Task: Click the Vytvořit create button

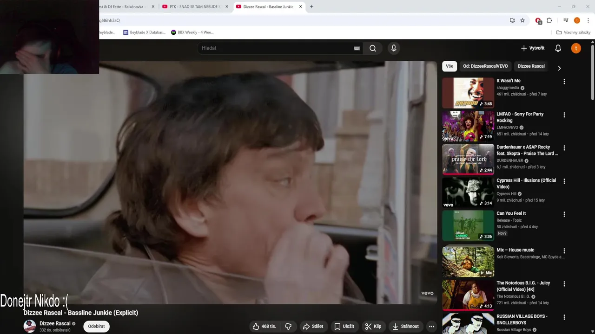Action: tap(533, 48)
